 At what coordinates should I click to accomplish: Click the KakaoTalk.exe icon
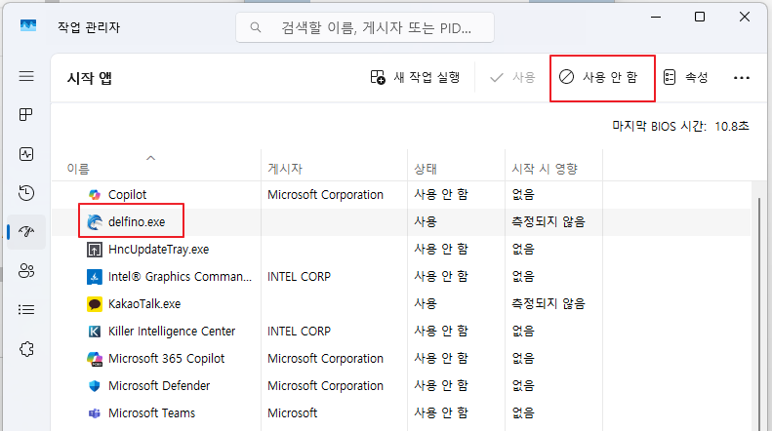94,304
